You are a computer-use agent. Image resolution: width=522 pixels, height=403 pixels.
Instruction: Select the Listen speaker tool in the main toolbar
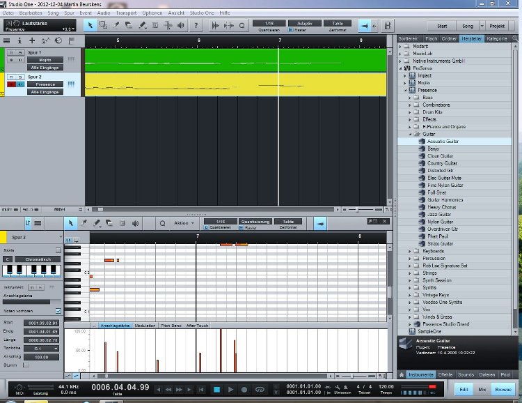point(181,25)
